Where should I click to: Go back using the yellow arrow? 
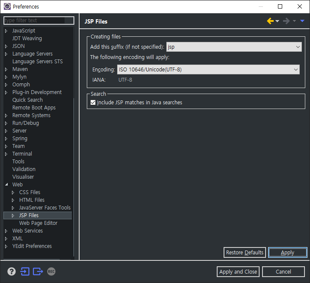click(270, 21)
